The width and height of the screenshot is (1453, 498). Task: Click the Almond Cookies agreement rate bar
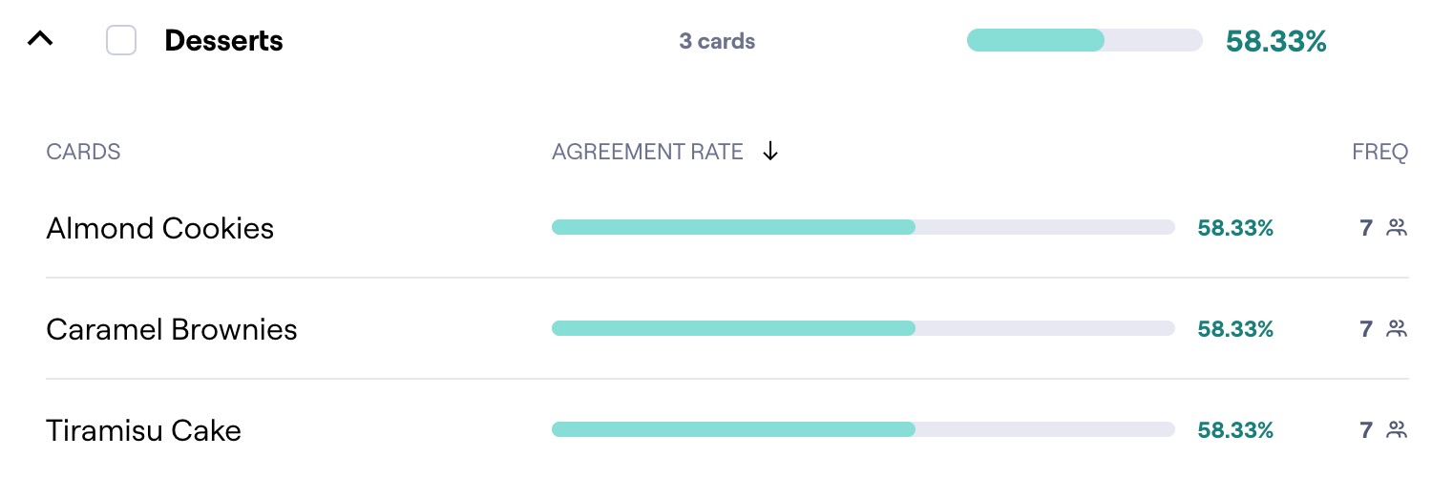tap(862, 227)
